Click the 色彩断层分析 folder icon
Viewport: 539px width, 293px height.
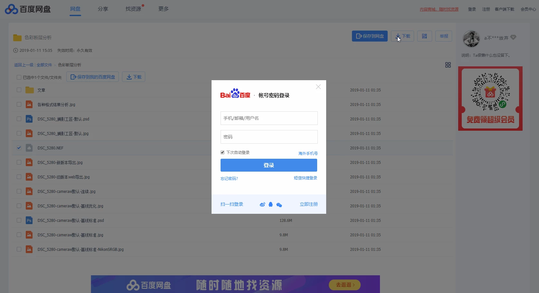(x=17, y=38)
